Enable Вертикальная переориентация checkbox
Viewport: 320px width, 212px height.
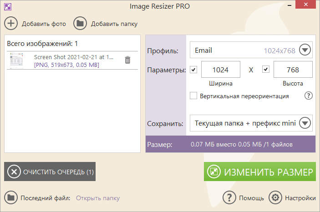tap(193, 96)
